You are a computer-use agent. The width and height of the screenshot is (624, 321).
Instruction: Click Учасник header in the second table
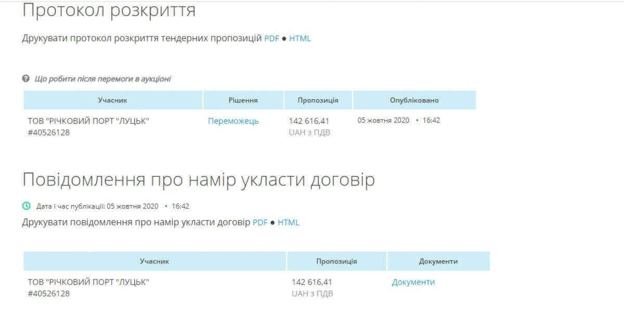point(154,261)
